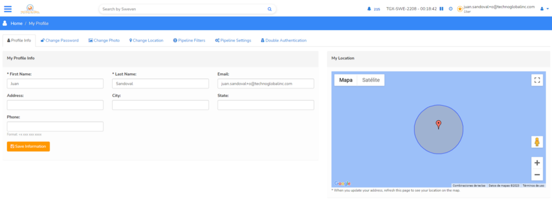
Task: Click the clock icon next to timer
Action: pos(451,9)
